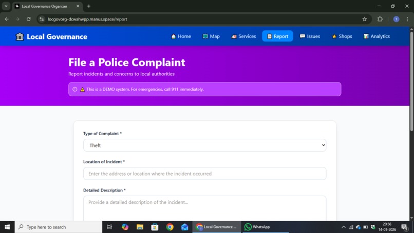Switch to Local Governance taskbar window
The height and width of the screenshot is (233, 414).
(217, 227)
